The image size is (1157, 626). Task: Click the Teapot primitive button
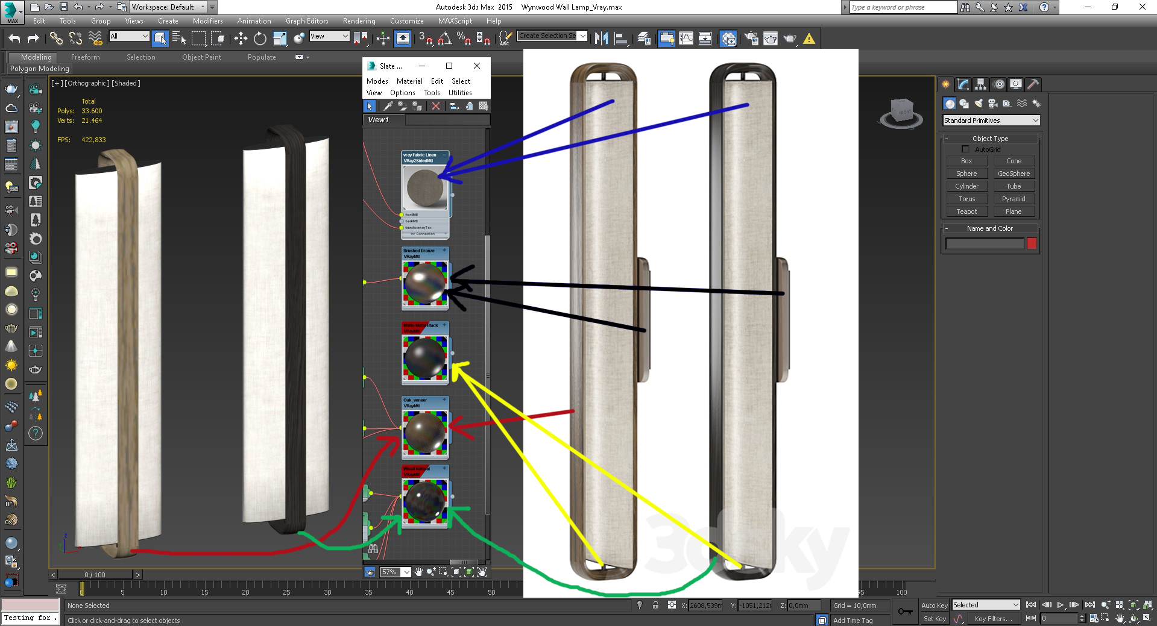pyautogui.click(x=966, y=211)
